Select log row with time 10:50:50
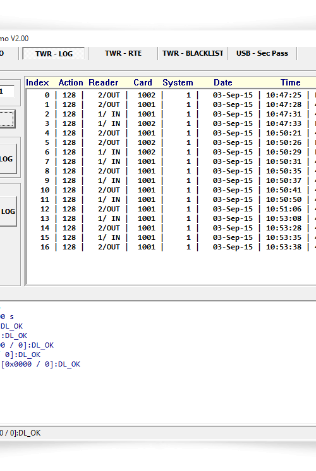 (x=171, y=200)
